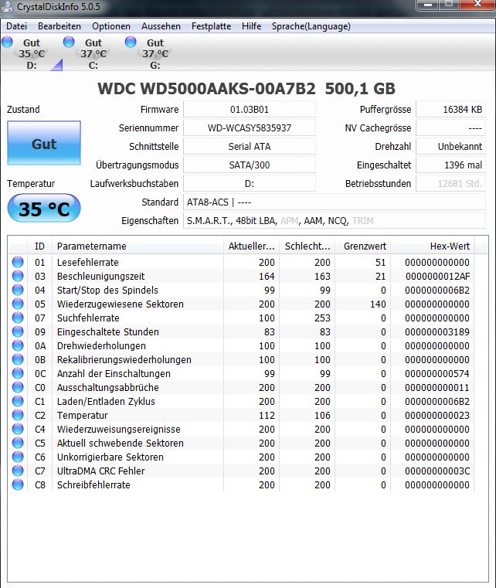
Task: Click status orb for Wiederzugewiesene Sektoren
Action: [x=18, y=304]
